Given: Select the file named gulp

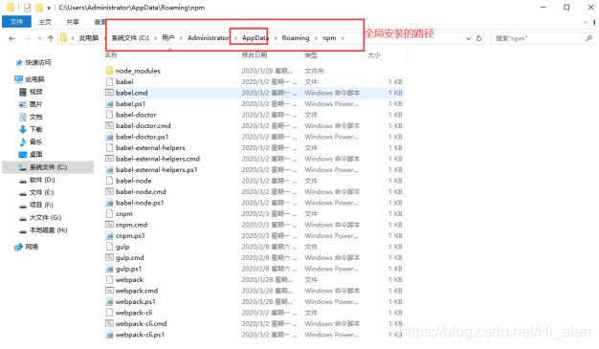Looking at the screenshot, I should click(x=122, y=247).
